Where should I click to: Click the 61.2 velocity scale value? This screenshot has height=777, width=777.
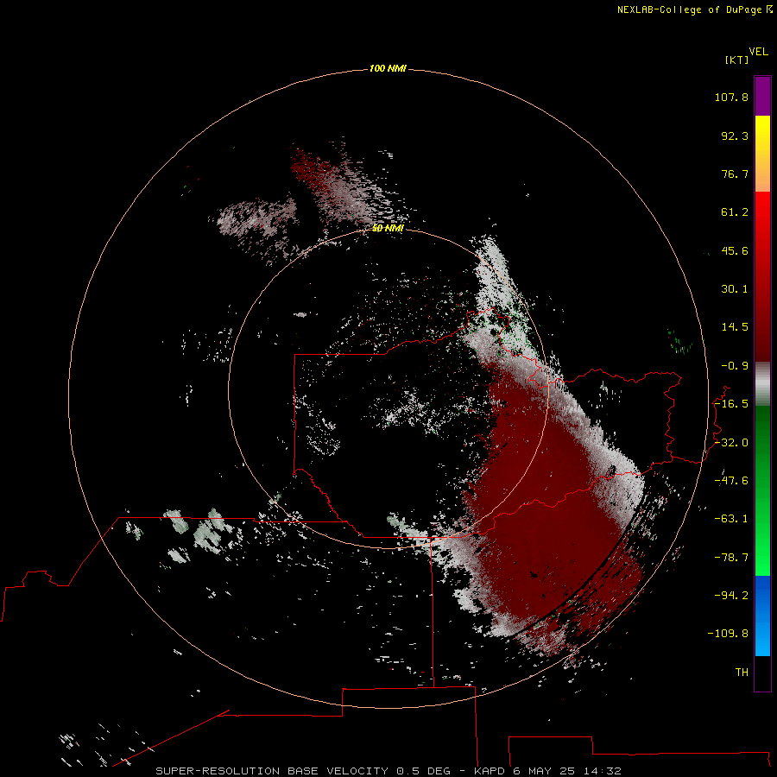(735, 212)
